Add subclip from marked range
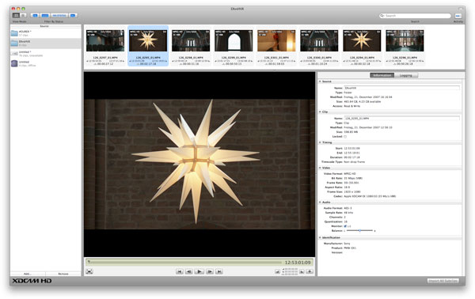Screen dimensions: 475x299 (310, 271)
